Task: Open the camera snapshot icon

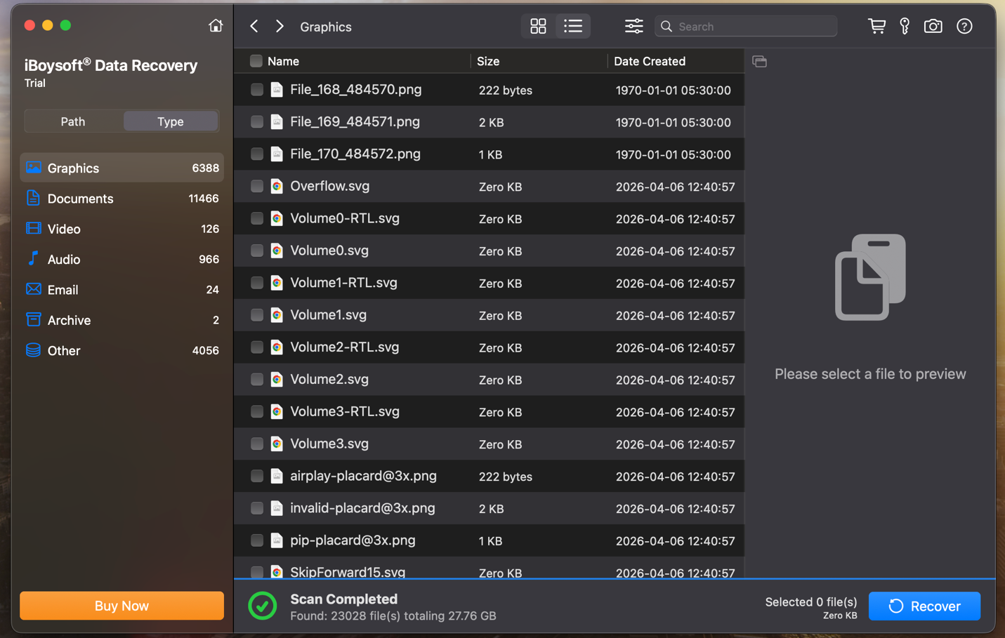Action: click(933, 26)
